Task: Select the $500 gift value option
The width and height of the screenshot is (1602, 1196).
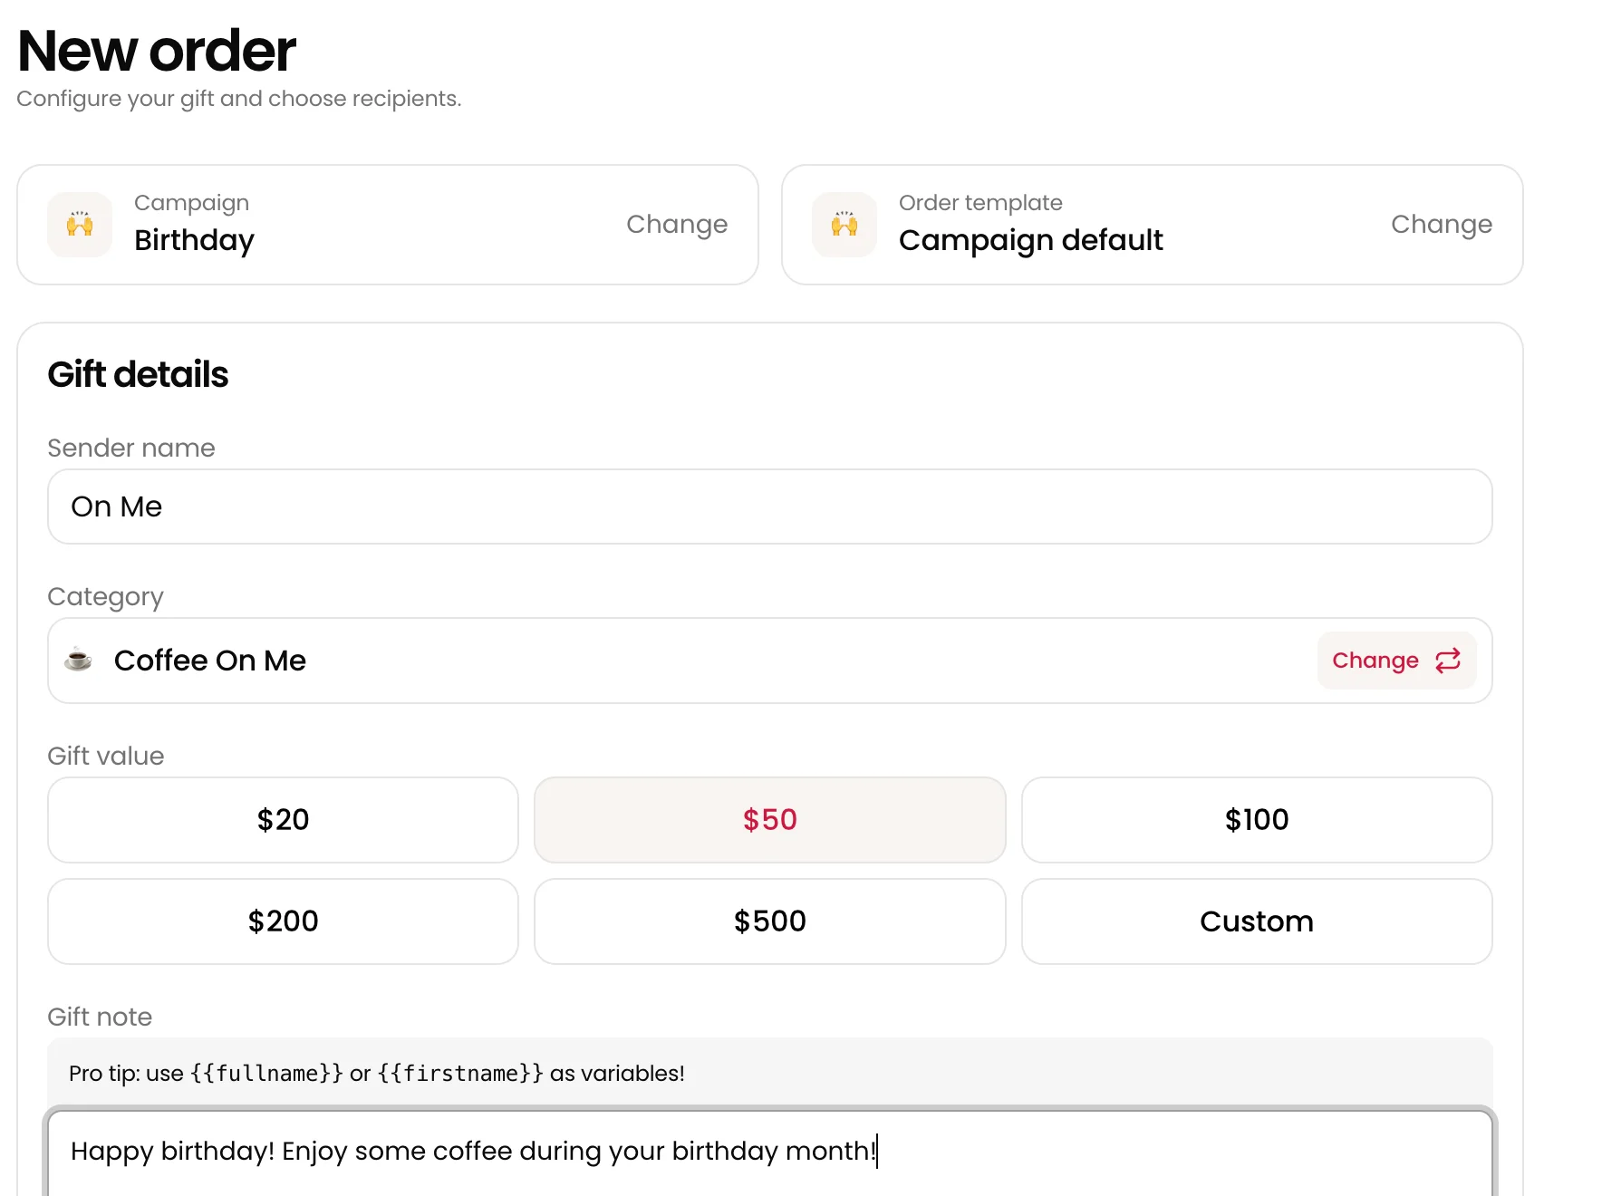Action: click(x=769, y=921)
